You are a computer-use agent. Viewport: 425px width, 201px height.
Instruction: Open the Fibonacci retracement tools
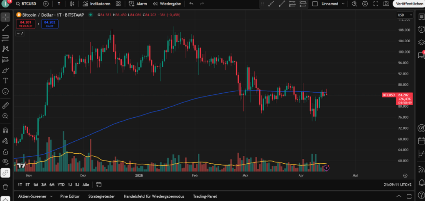point(5,38)
